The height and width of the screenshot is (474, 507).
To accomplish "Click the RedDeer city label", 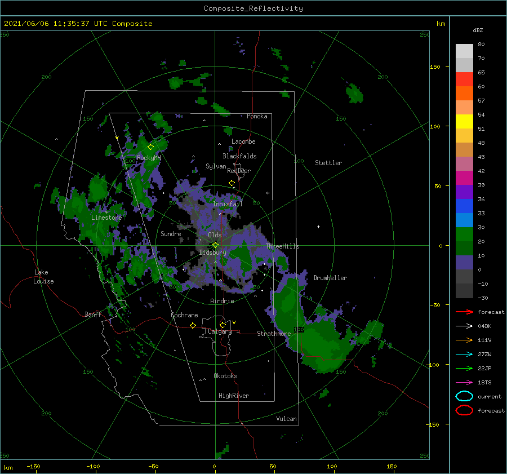I will pos(239,171).
